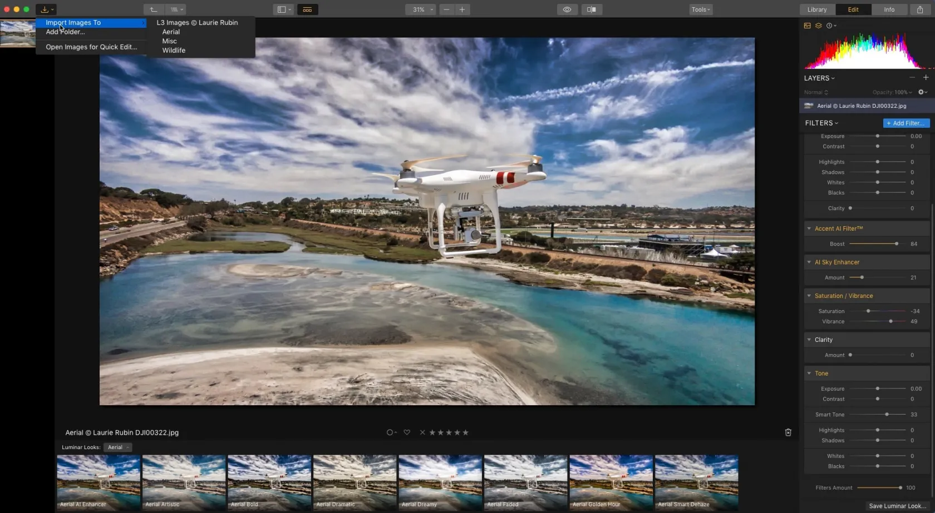The width and height of the screenshot is (935, 513).
Task: Open the Tools dropdown
Action: click(x=700, y=9)
